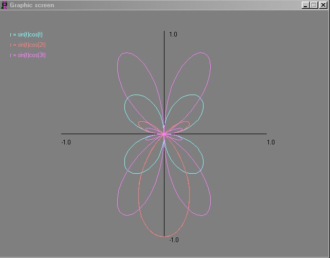Screen dimensions: 330x258
Task: Click the -1.0 label at left of horizontal axis
Action: coord(66,142)
